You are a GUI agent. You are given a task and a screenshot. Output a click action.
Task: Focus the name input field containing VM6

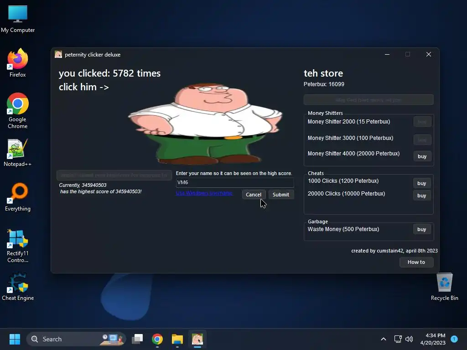tap(235, 182)
